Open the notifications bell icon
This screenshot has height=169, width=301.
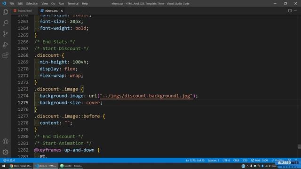[296, 160]
